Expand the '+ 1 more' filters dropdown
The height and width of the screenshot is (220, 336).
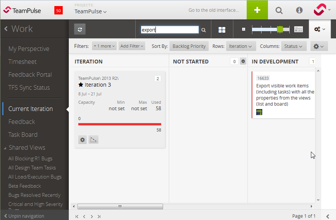104,46
